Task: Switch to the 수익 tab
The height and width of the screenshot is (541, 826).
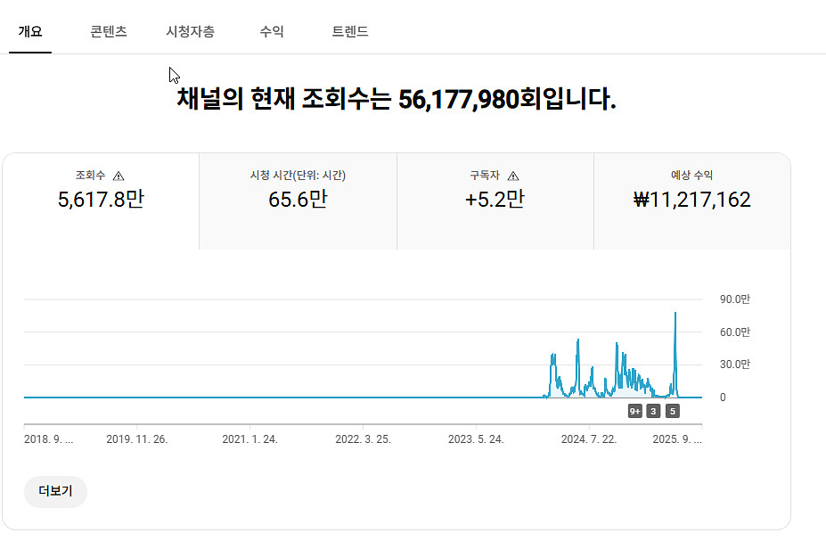Action: 272,32
